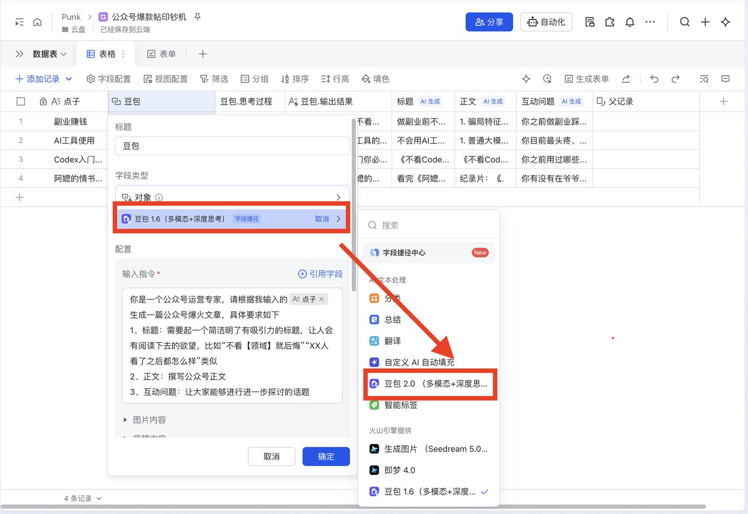Choose 自定义 AI 自动填充 option
748x514 pixels.
429,362
